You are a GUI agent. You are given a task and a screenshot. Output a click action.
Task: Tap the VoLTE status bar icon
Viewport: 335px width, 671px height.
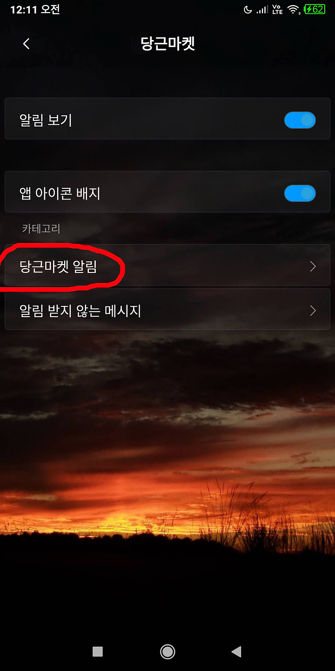277,9
